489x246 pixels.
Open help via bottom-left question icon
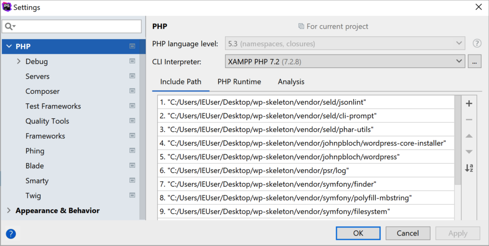(x=11, y=234)
